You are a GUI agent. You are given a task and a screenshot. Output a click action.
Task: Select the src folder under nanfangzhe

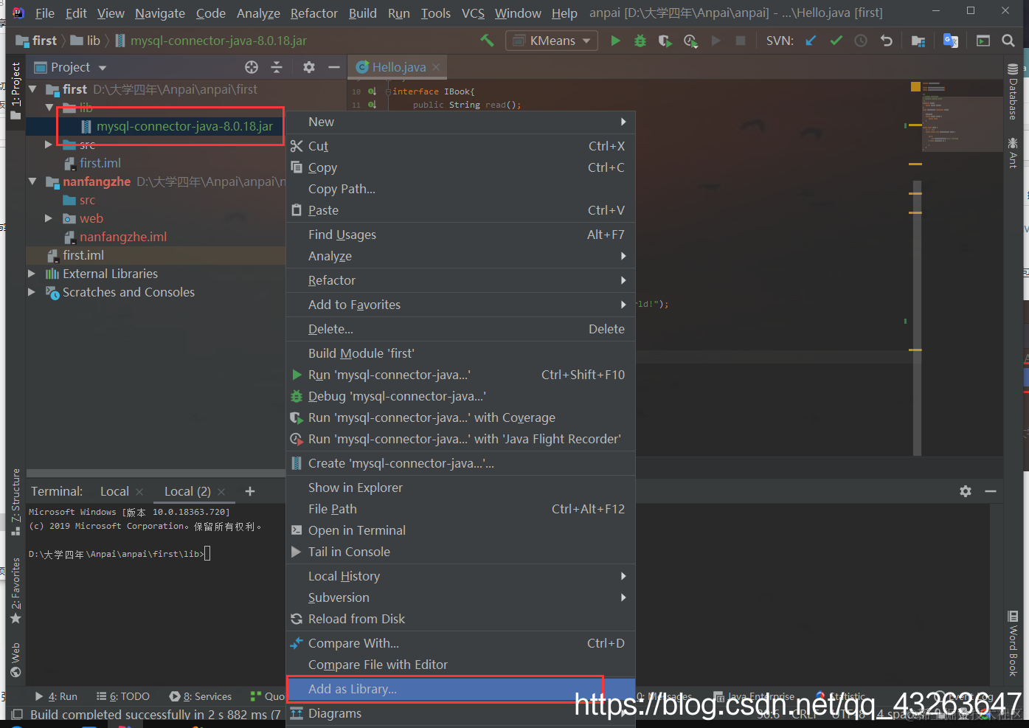click(87, 200)
